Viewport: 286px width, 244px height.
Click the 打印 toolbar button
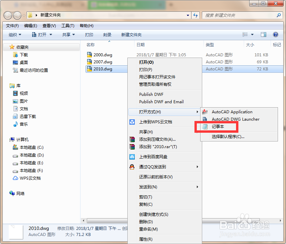tap(89, 35)
